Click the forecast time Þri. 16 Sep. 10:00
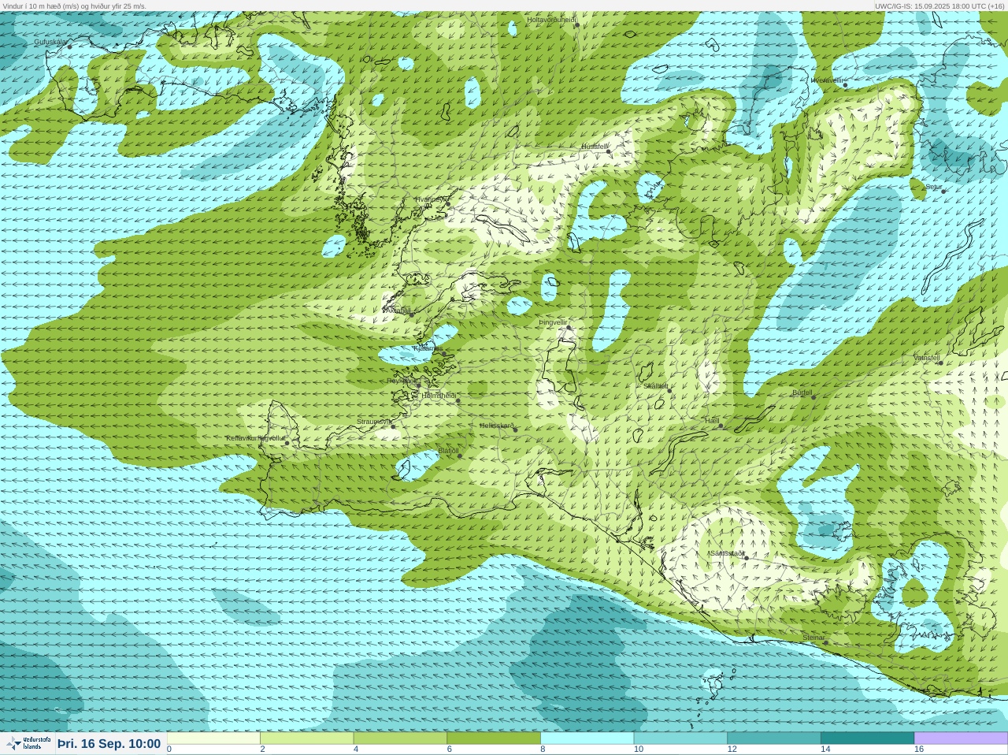The image size is (1008, 755). coord(109,744)
